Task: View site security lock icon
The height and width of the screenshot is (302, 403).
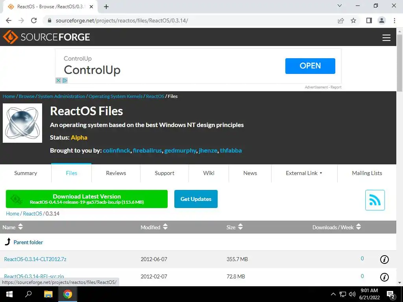Action: [x=50, y=20]
